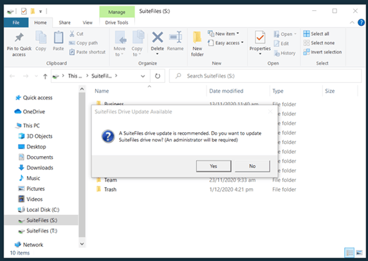Image resolution: width=368 pixels, height=261 pixels.
Task: Select Local Disk (C:) in navigation pane
Action: coord(39,210)
